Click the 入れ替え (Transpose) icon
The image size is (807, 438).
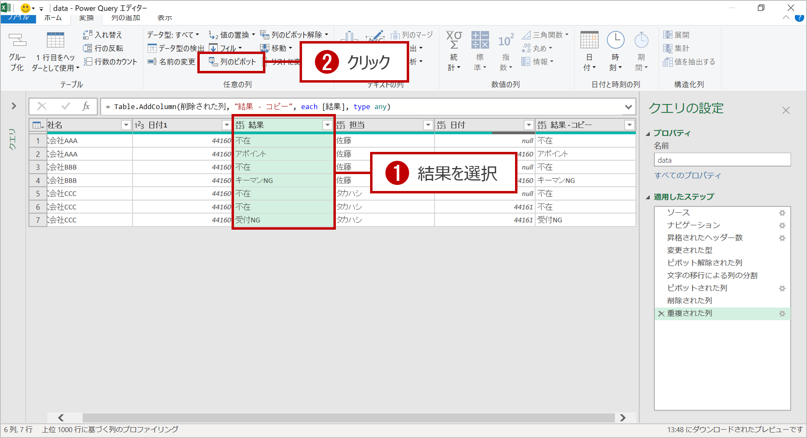87,35
